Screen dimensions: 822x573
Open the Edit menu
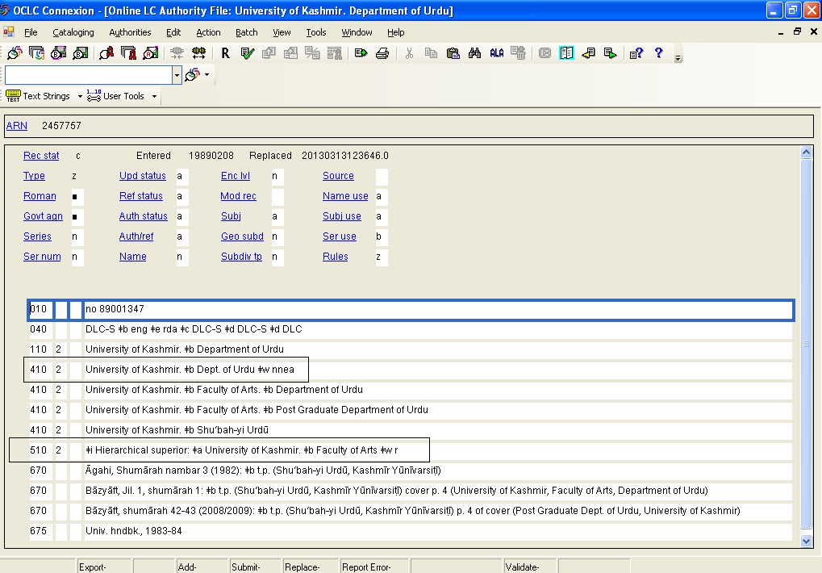pyautogui.click(x=173, y=32)
